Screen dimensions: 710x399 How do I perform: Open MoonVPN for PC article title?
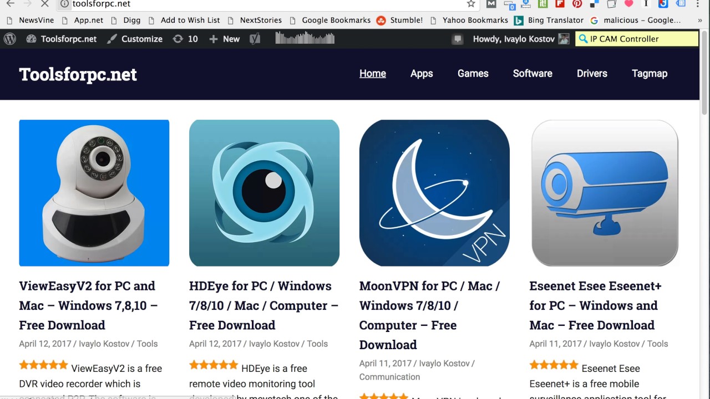(x=430, y=315)
